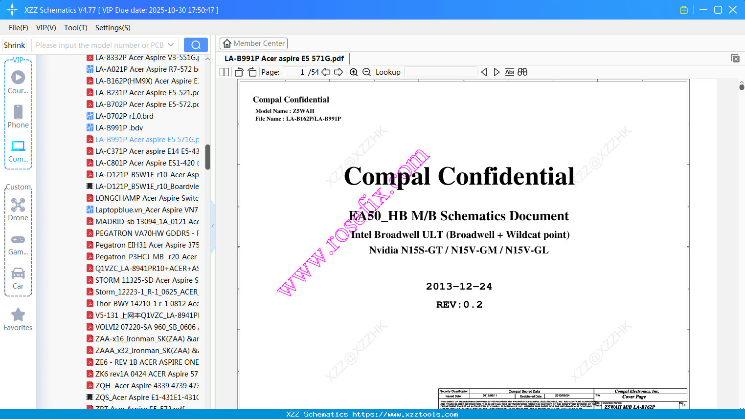Select the highlighted LA-B991P Acer aspire E5 571G file
Viewport: 745px width, 419px height.
(143, 140)
